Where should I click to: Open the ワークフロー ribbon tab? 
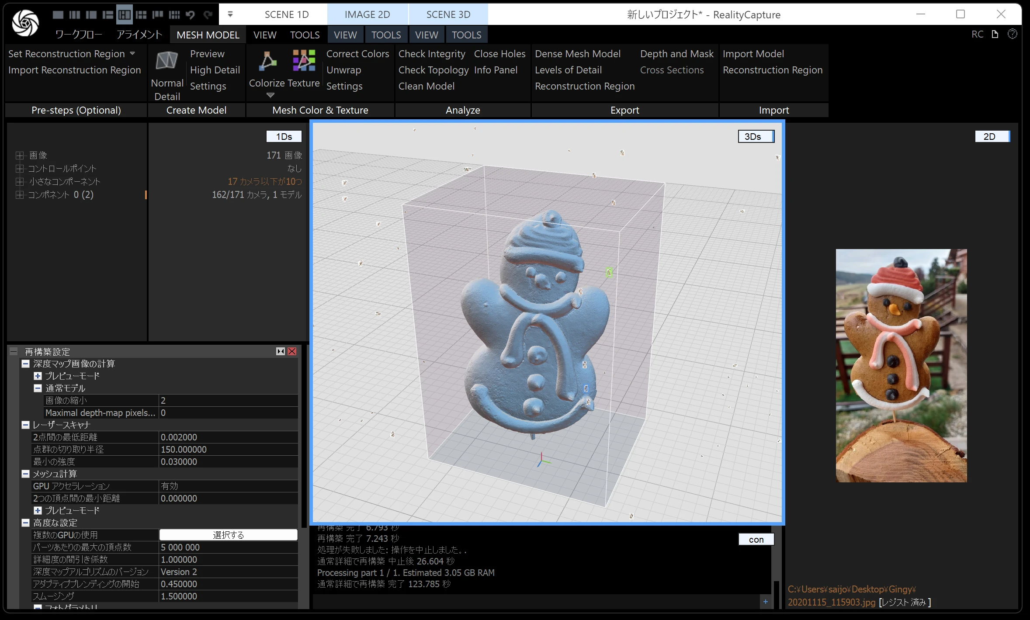click(x=79, y=35)
